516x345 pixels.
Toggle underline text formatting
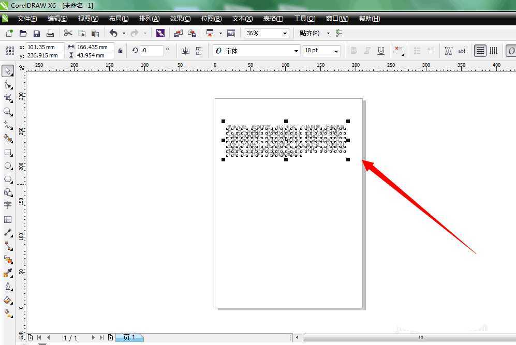[x=381, y=51]
